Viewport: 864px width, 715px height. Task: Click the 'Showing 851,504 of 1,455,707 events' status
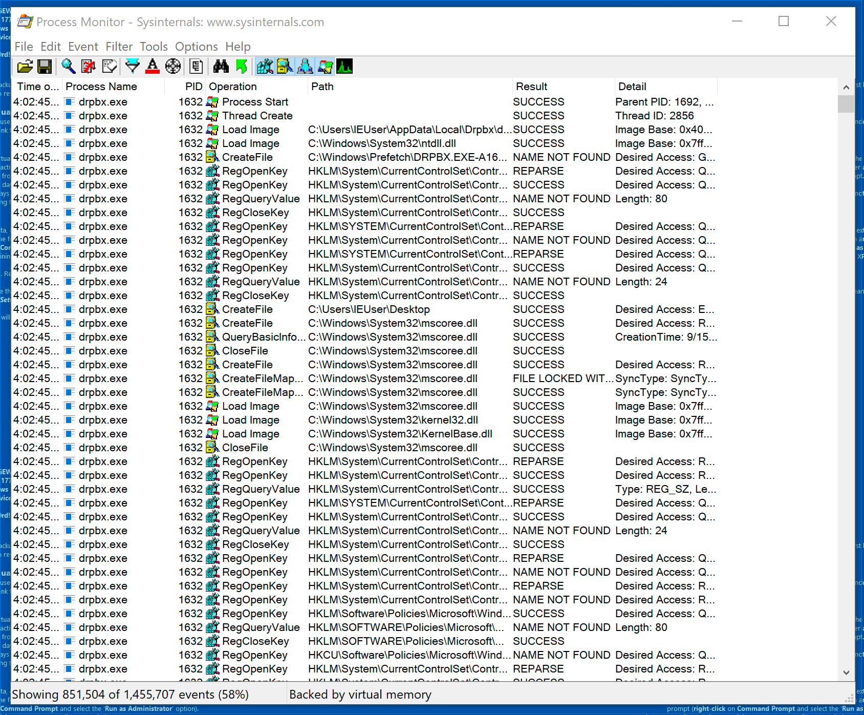130,695
